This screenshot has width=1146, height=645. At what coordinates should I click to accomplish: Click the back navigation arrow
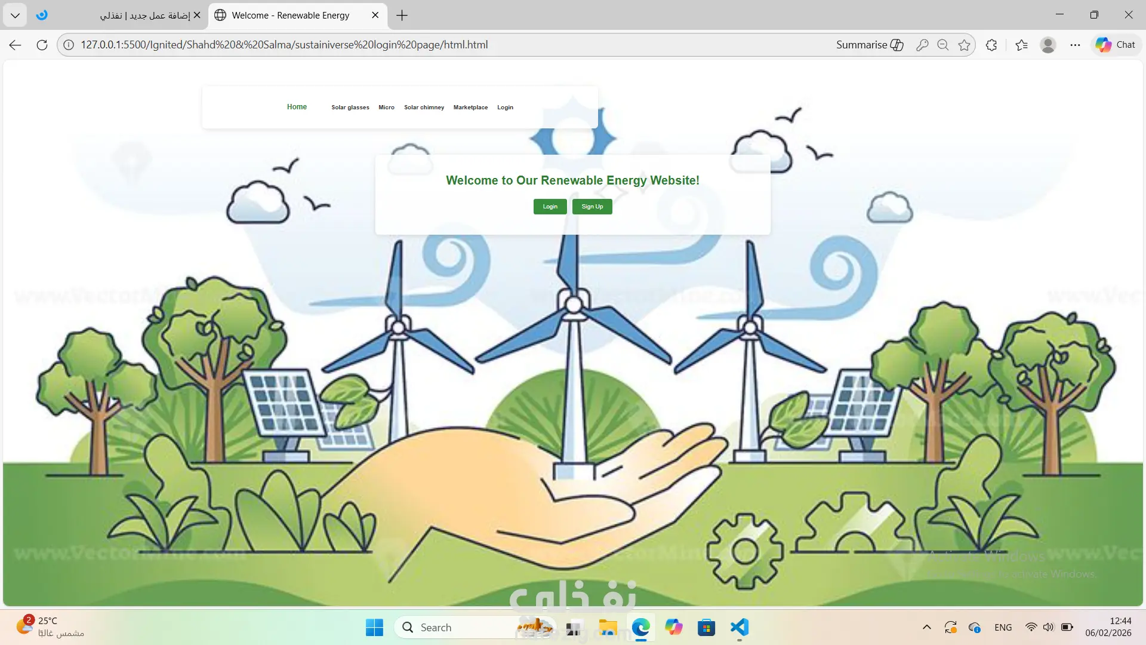[x=16, y=45]
